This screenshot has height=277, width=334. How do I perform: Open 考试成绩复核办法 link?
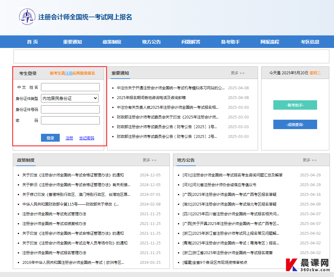point(54,224)
